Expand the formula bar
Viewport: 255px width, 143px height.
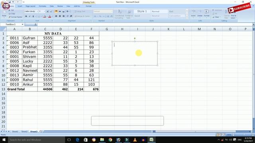pos(253,25)
